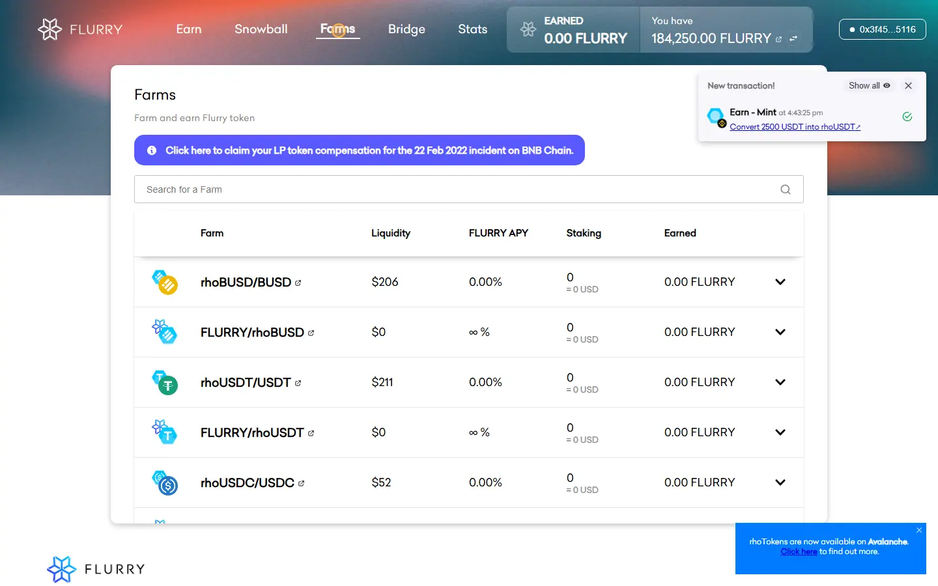Click Earn-Mint token icon in notification
Viewport: 938px width, 586px height.
click(x=717, y=118)
